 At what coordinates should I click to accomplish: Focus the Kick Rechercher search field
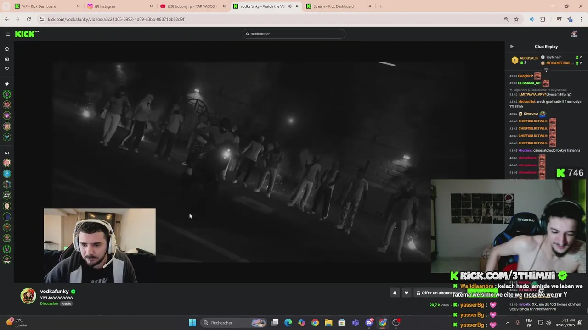click(294, 34)
